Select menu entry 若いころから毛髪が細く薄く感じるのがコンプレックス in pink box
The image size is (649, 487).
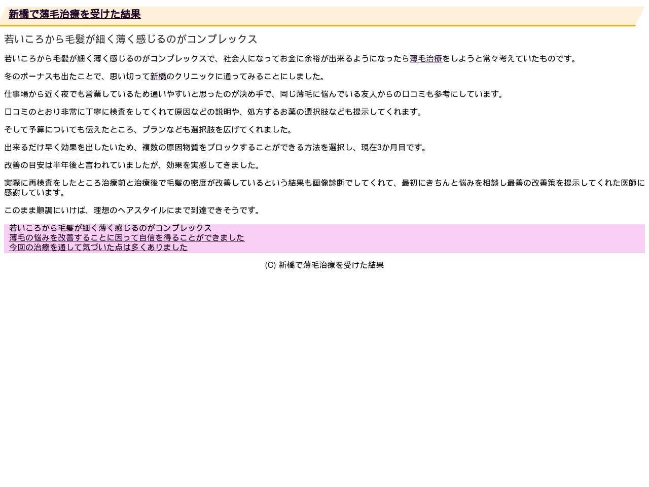(x=111, y=228)
